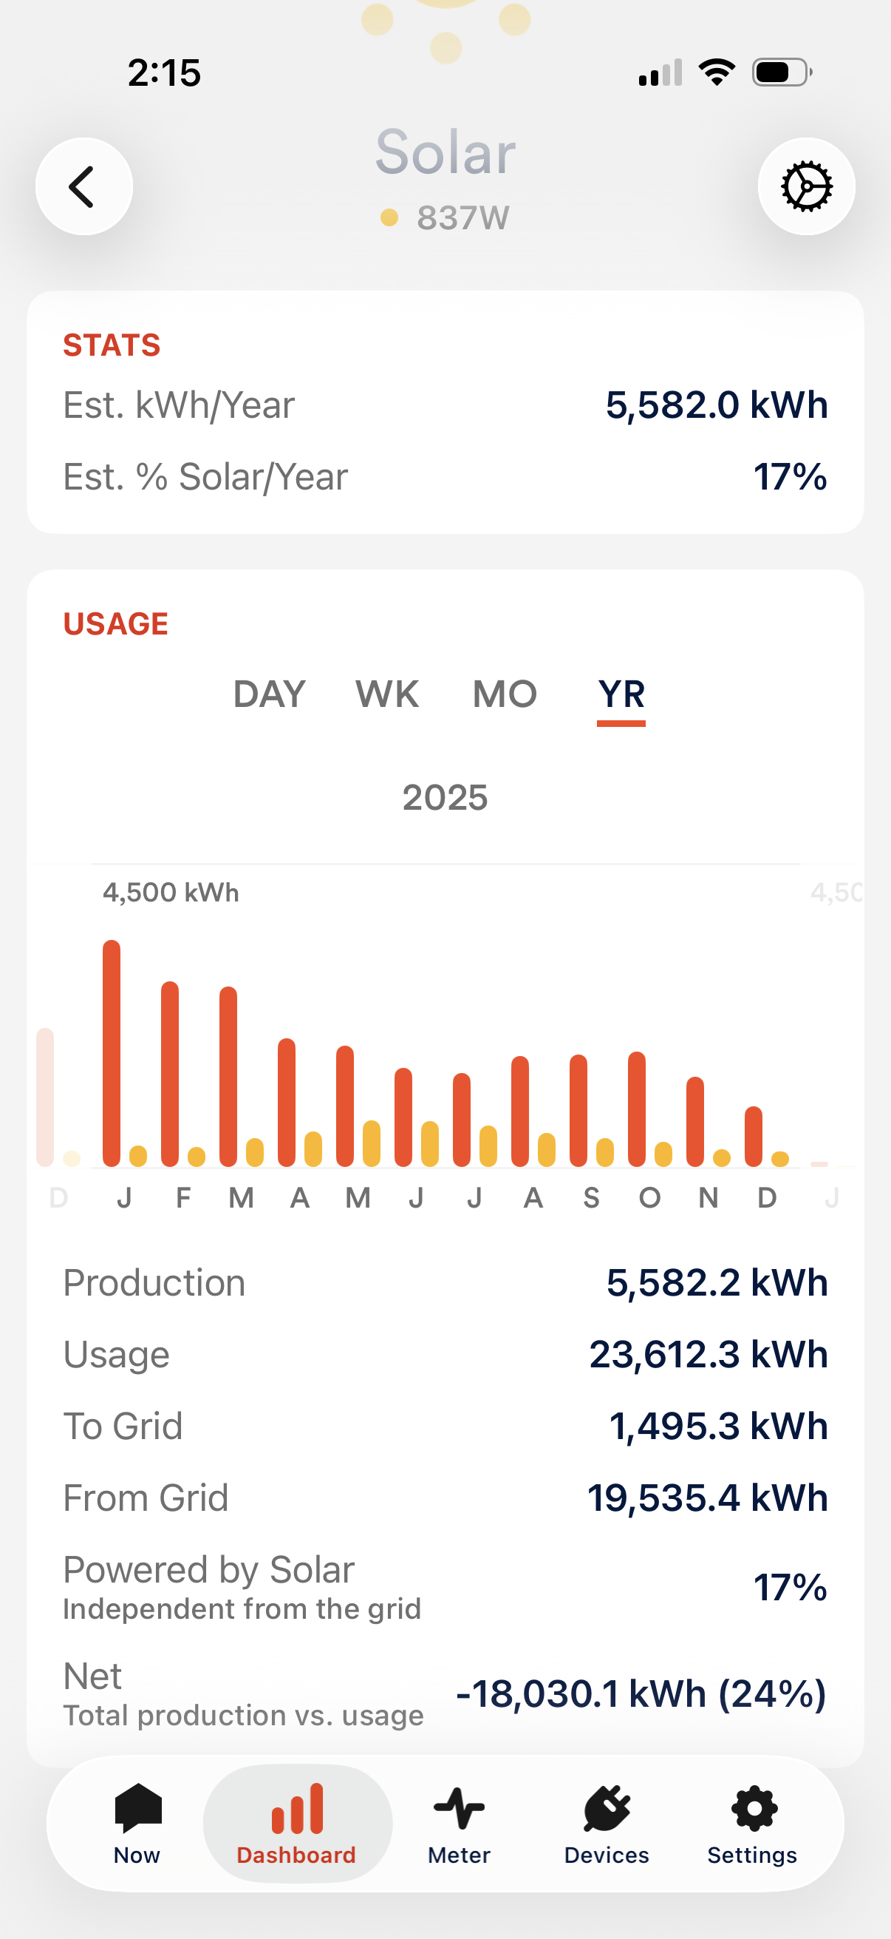Open Settings in bottom navigation

pyautogui.click(x=753, y=1822)
